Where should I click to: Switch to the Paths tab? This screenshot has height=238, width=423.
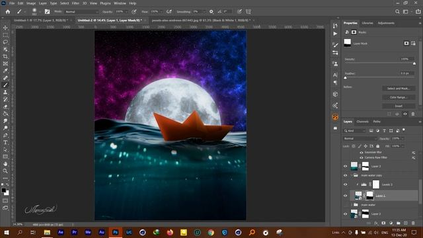377,122
